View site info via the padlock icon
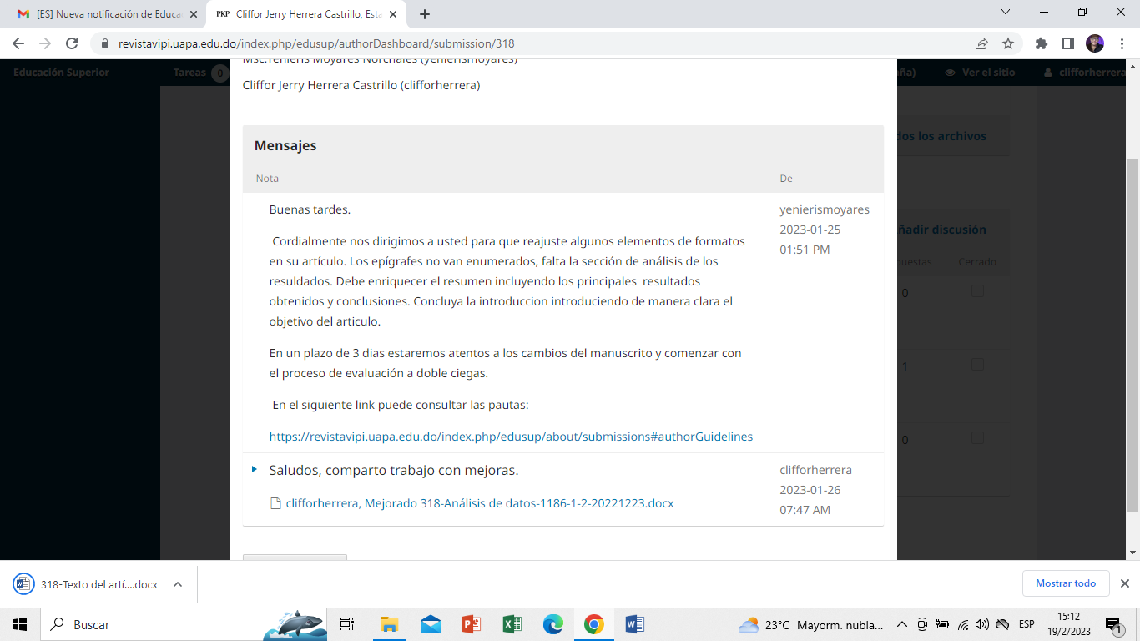Image resolution: width=1140 pixels, height=641 pixels. 105,43
